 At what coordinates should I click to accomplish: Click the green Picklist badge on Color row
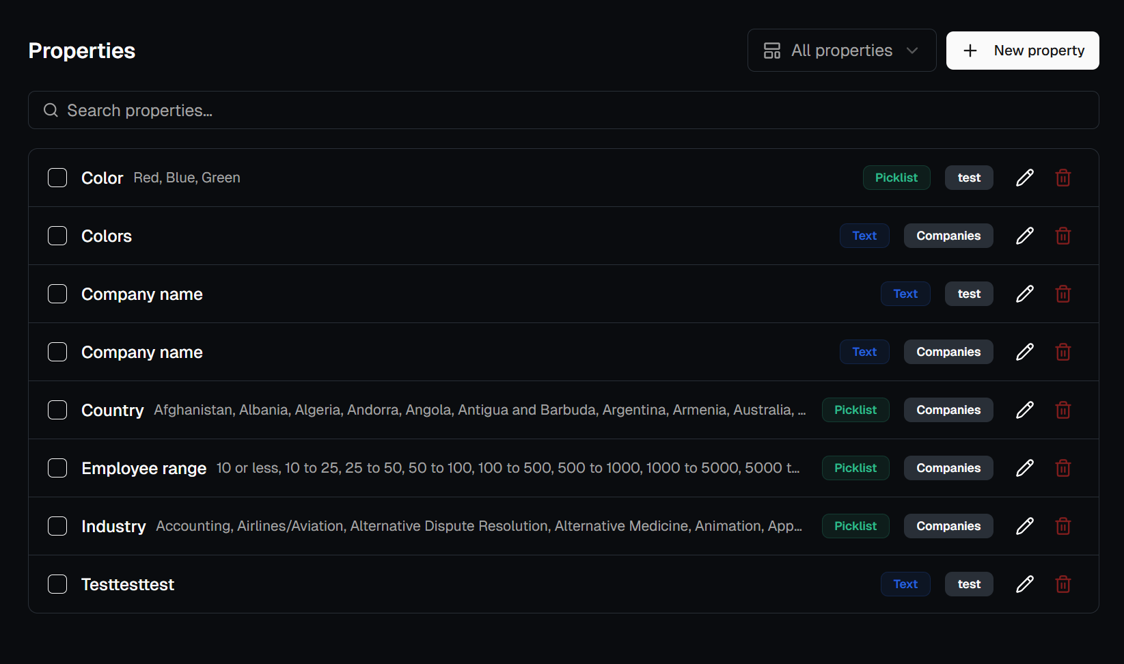(x=896, y=177)
